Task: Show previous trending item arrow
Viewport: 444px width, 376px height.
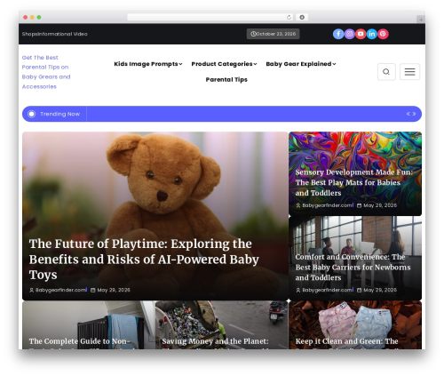Action: point(408,114)
